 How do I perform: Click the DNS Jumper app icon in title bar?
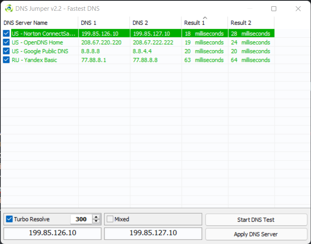9,9
